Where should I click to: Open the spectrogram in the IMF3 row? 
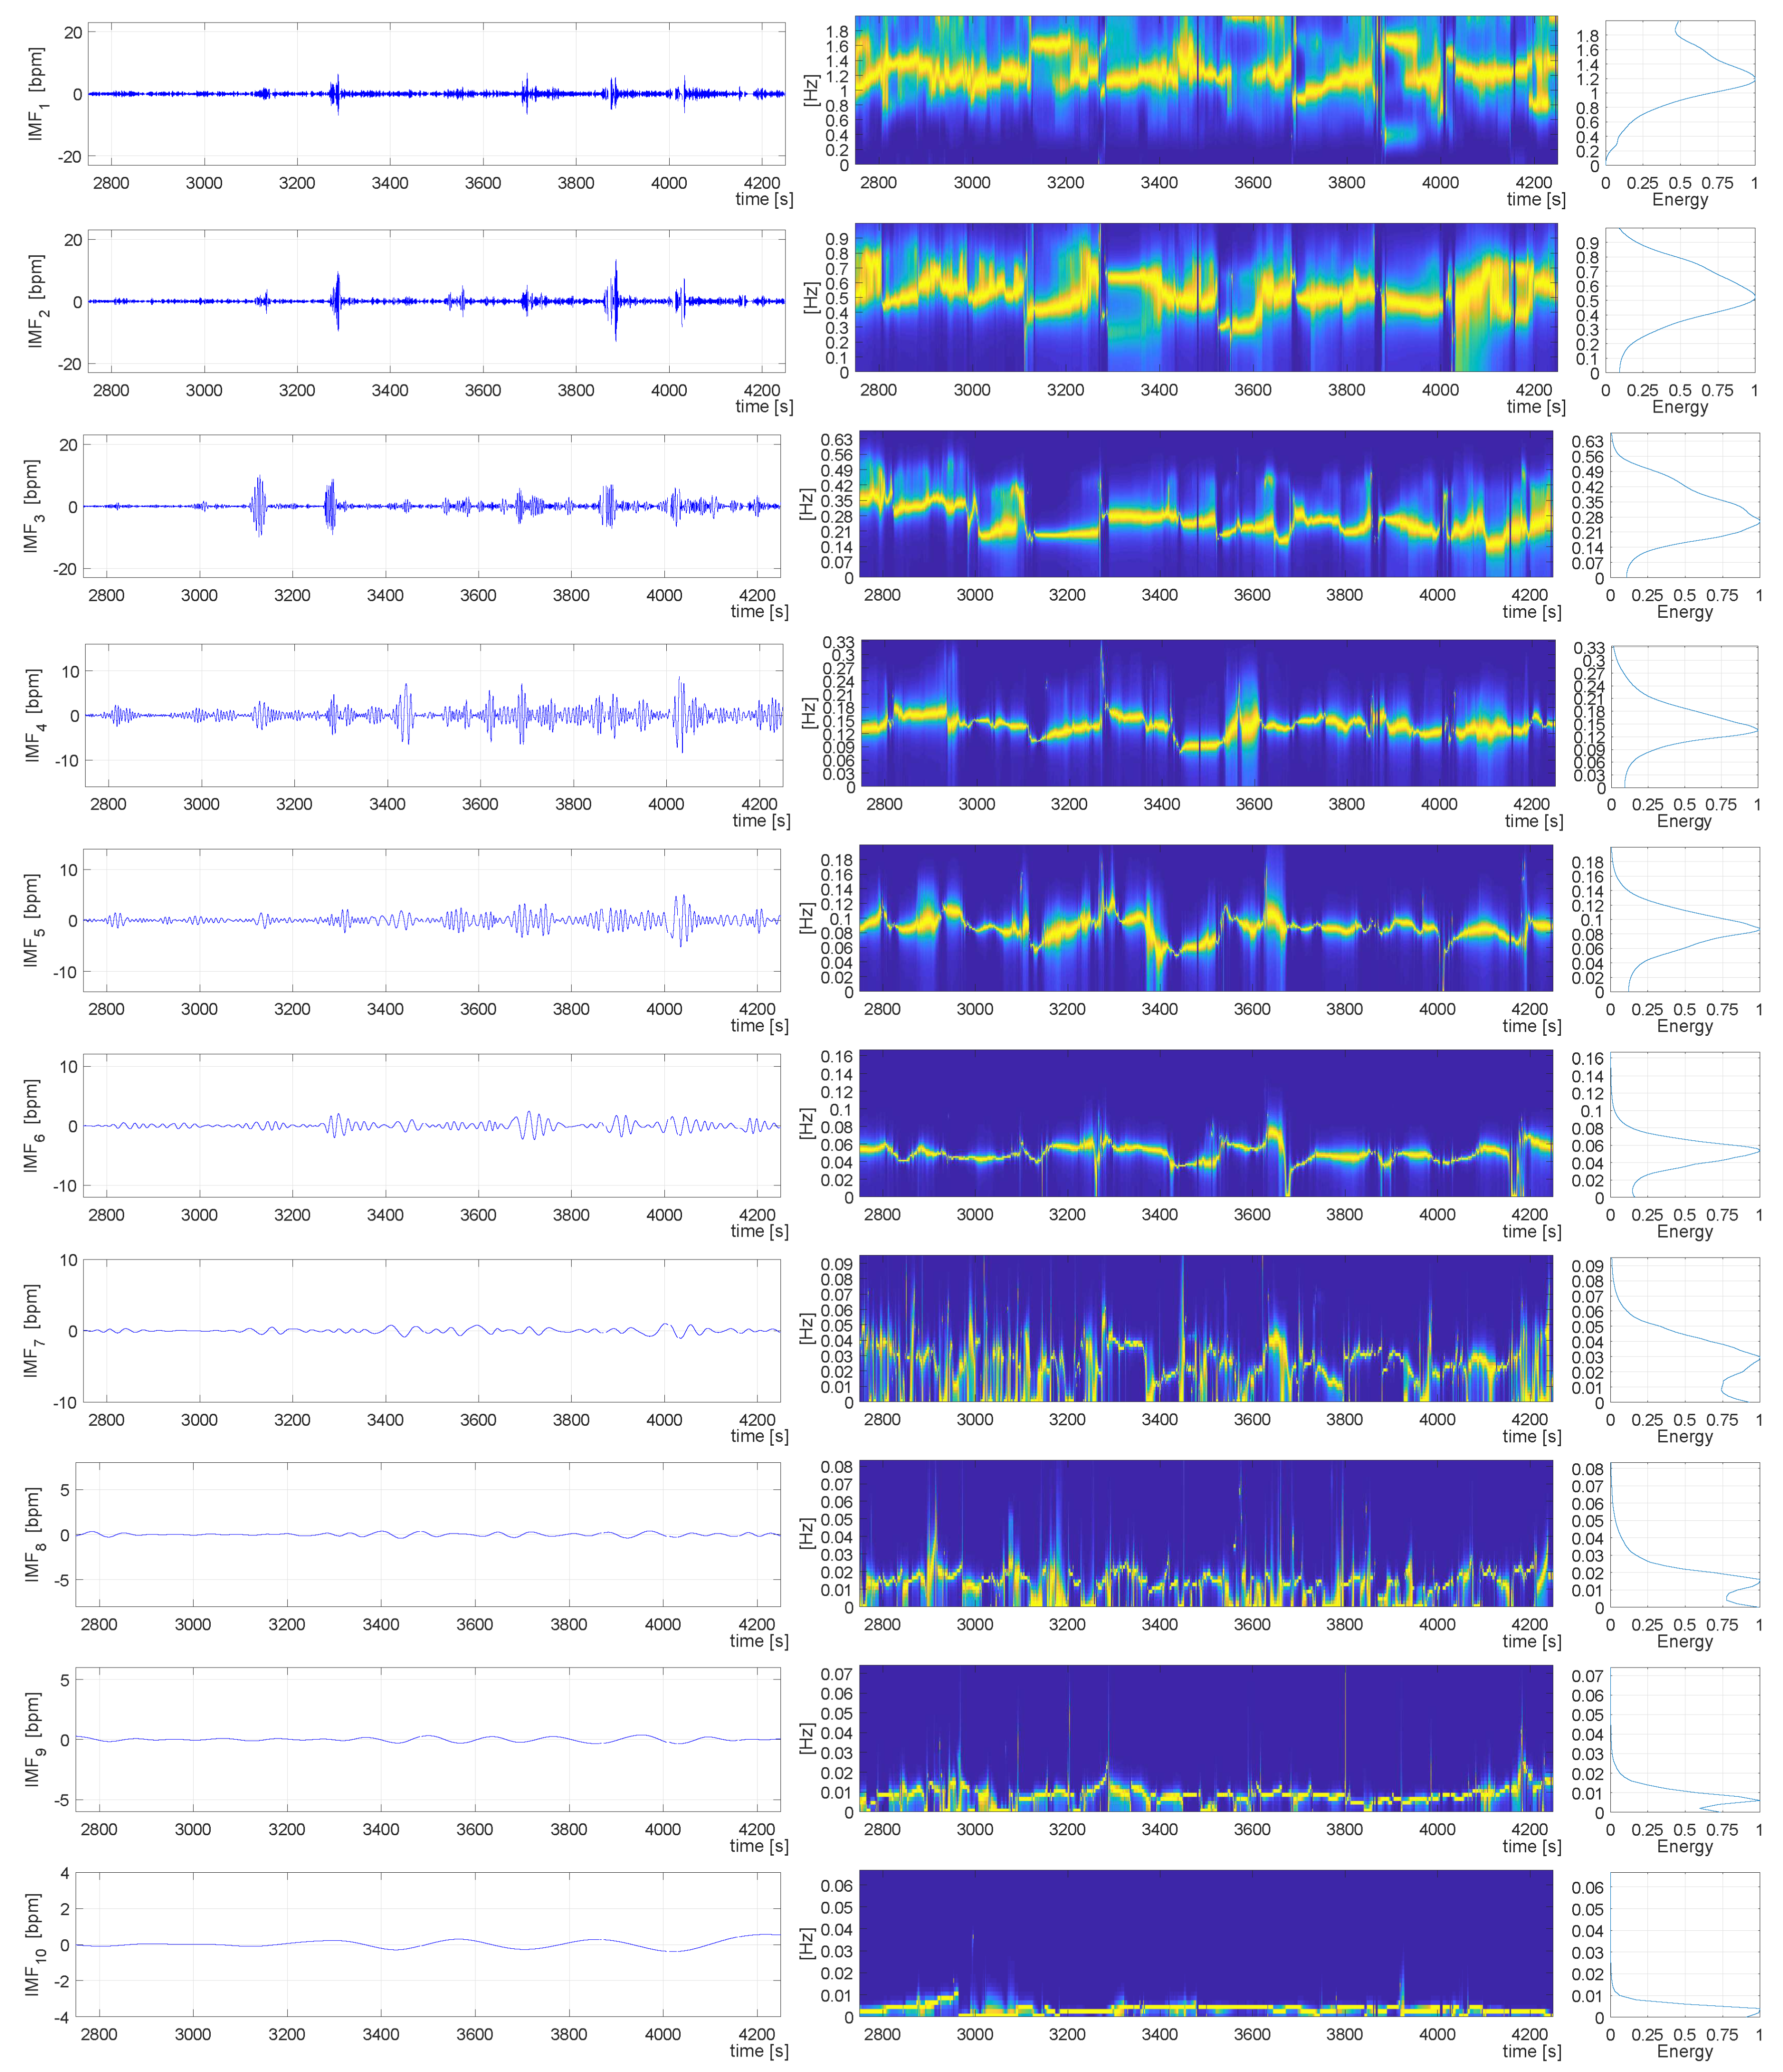1206,504
